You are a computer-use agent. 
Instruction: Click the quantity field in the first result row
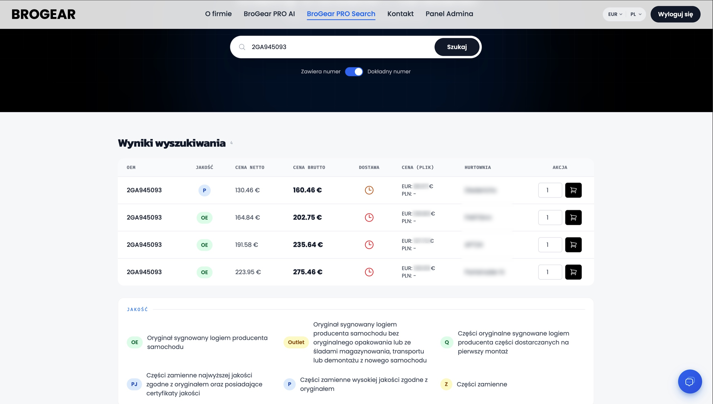pyautogui.click(x=550, y=190)
